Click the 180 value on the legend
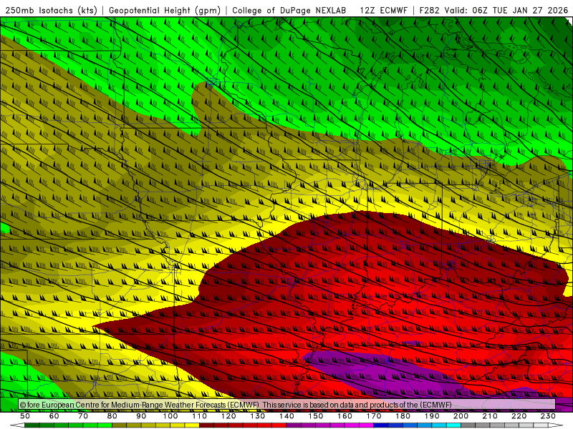 (403, 416)
